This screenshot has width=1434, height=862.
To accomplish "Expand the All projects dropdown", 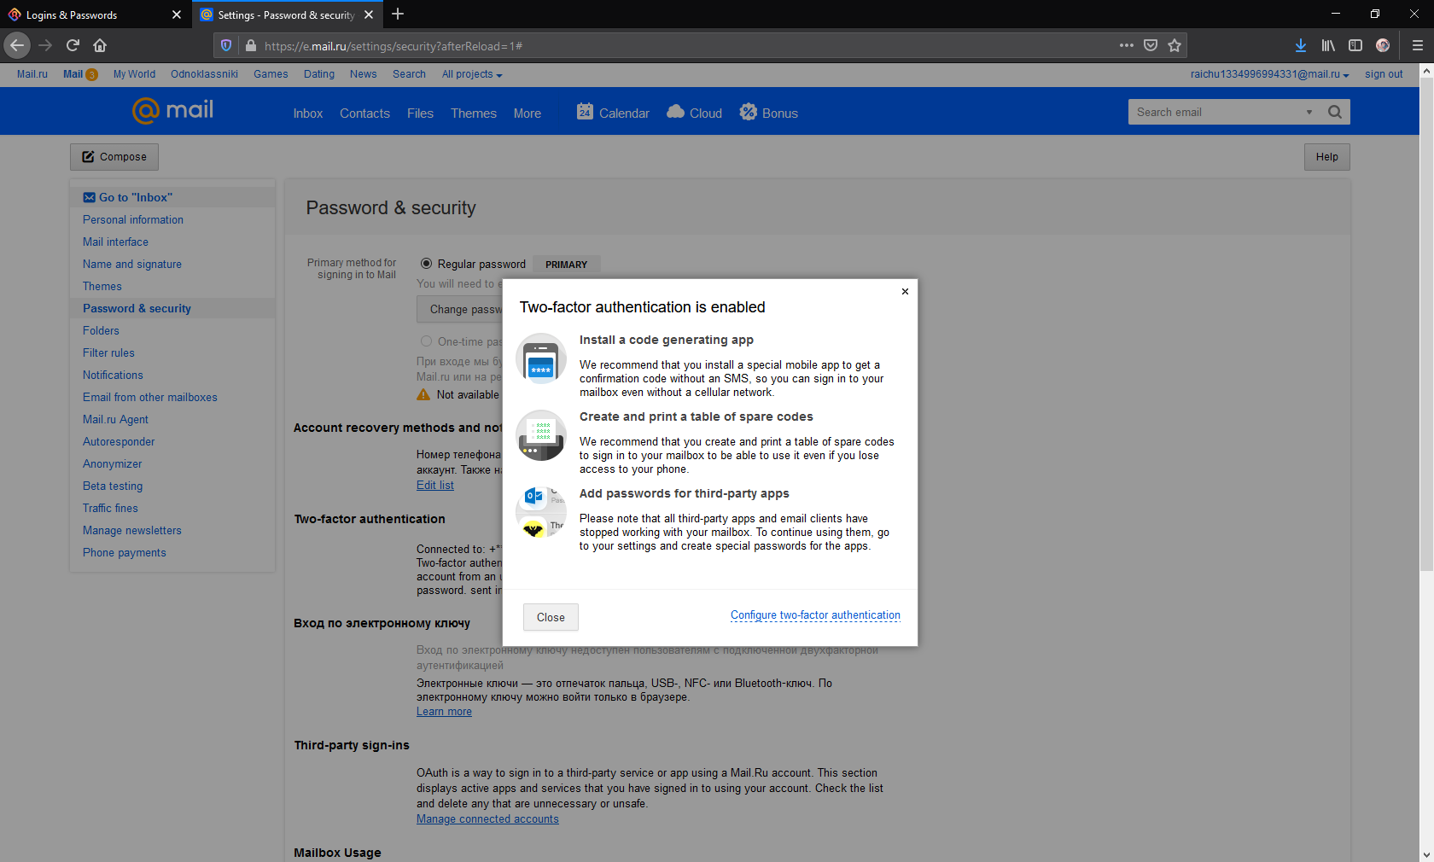I will (x=472, y=74).
